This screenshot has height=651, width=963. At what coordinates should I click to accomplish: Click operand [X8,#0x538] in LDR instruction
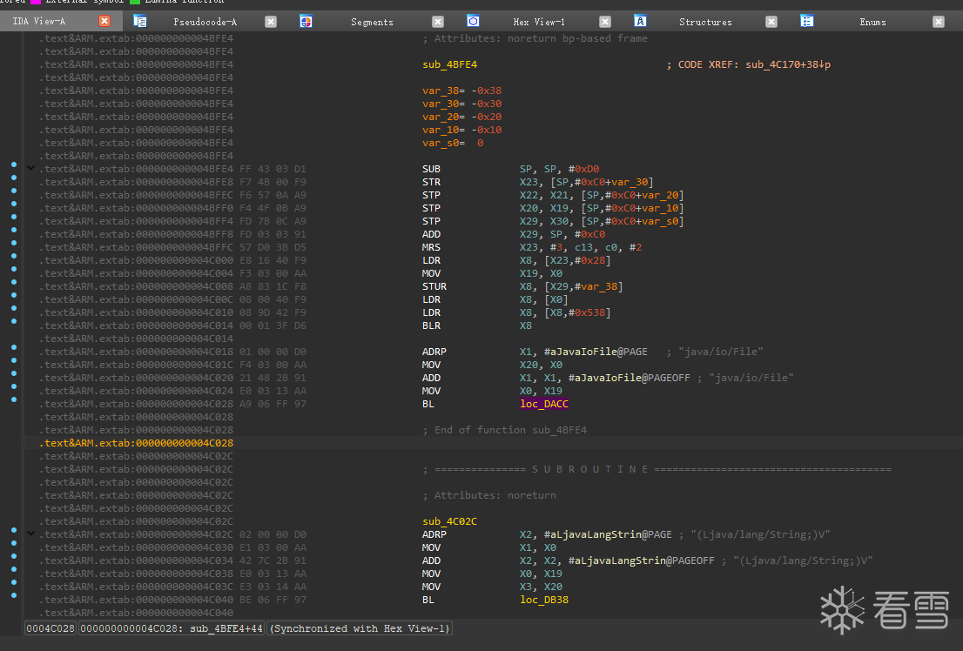(x=577, y=312)
